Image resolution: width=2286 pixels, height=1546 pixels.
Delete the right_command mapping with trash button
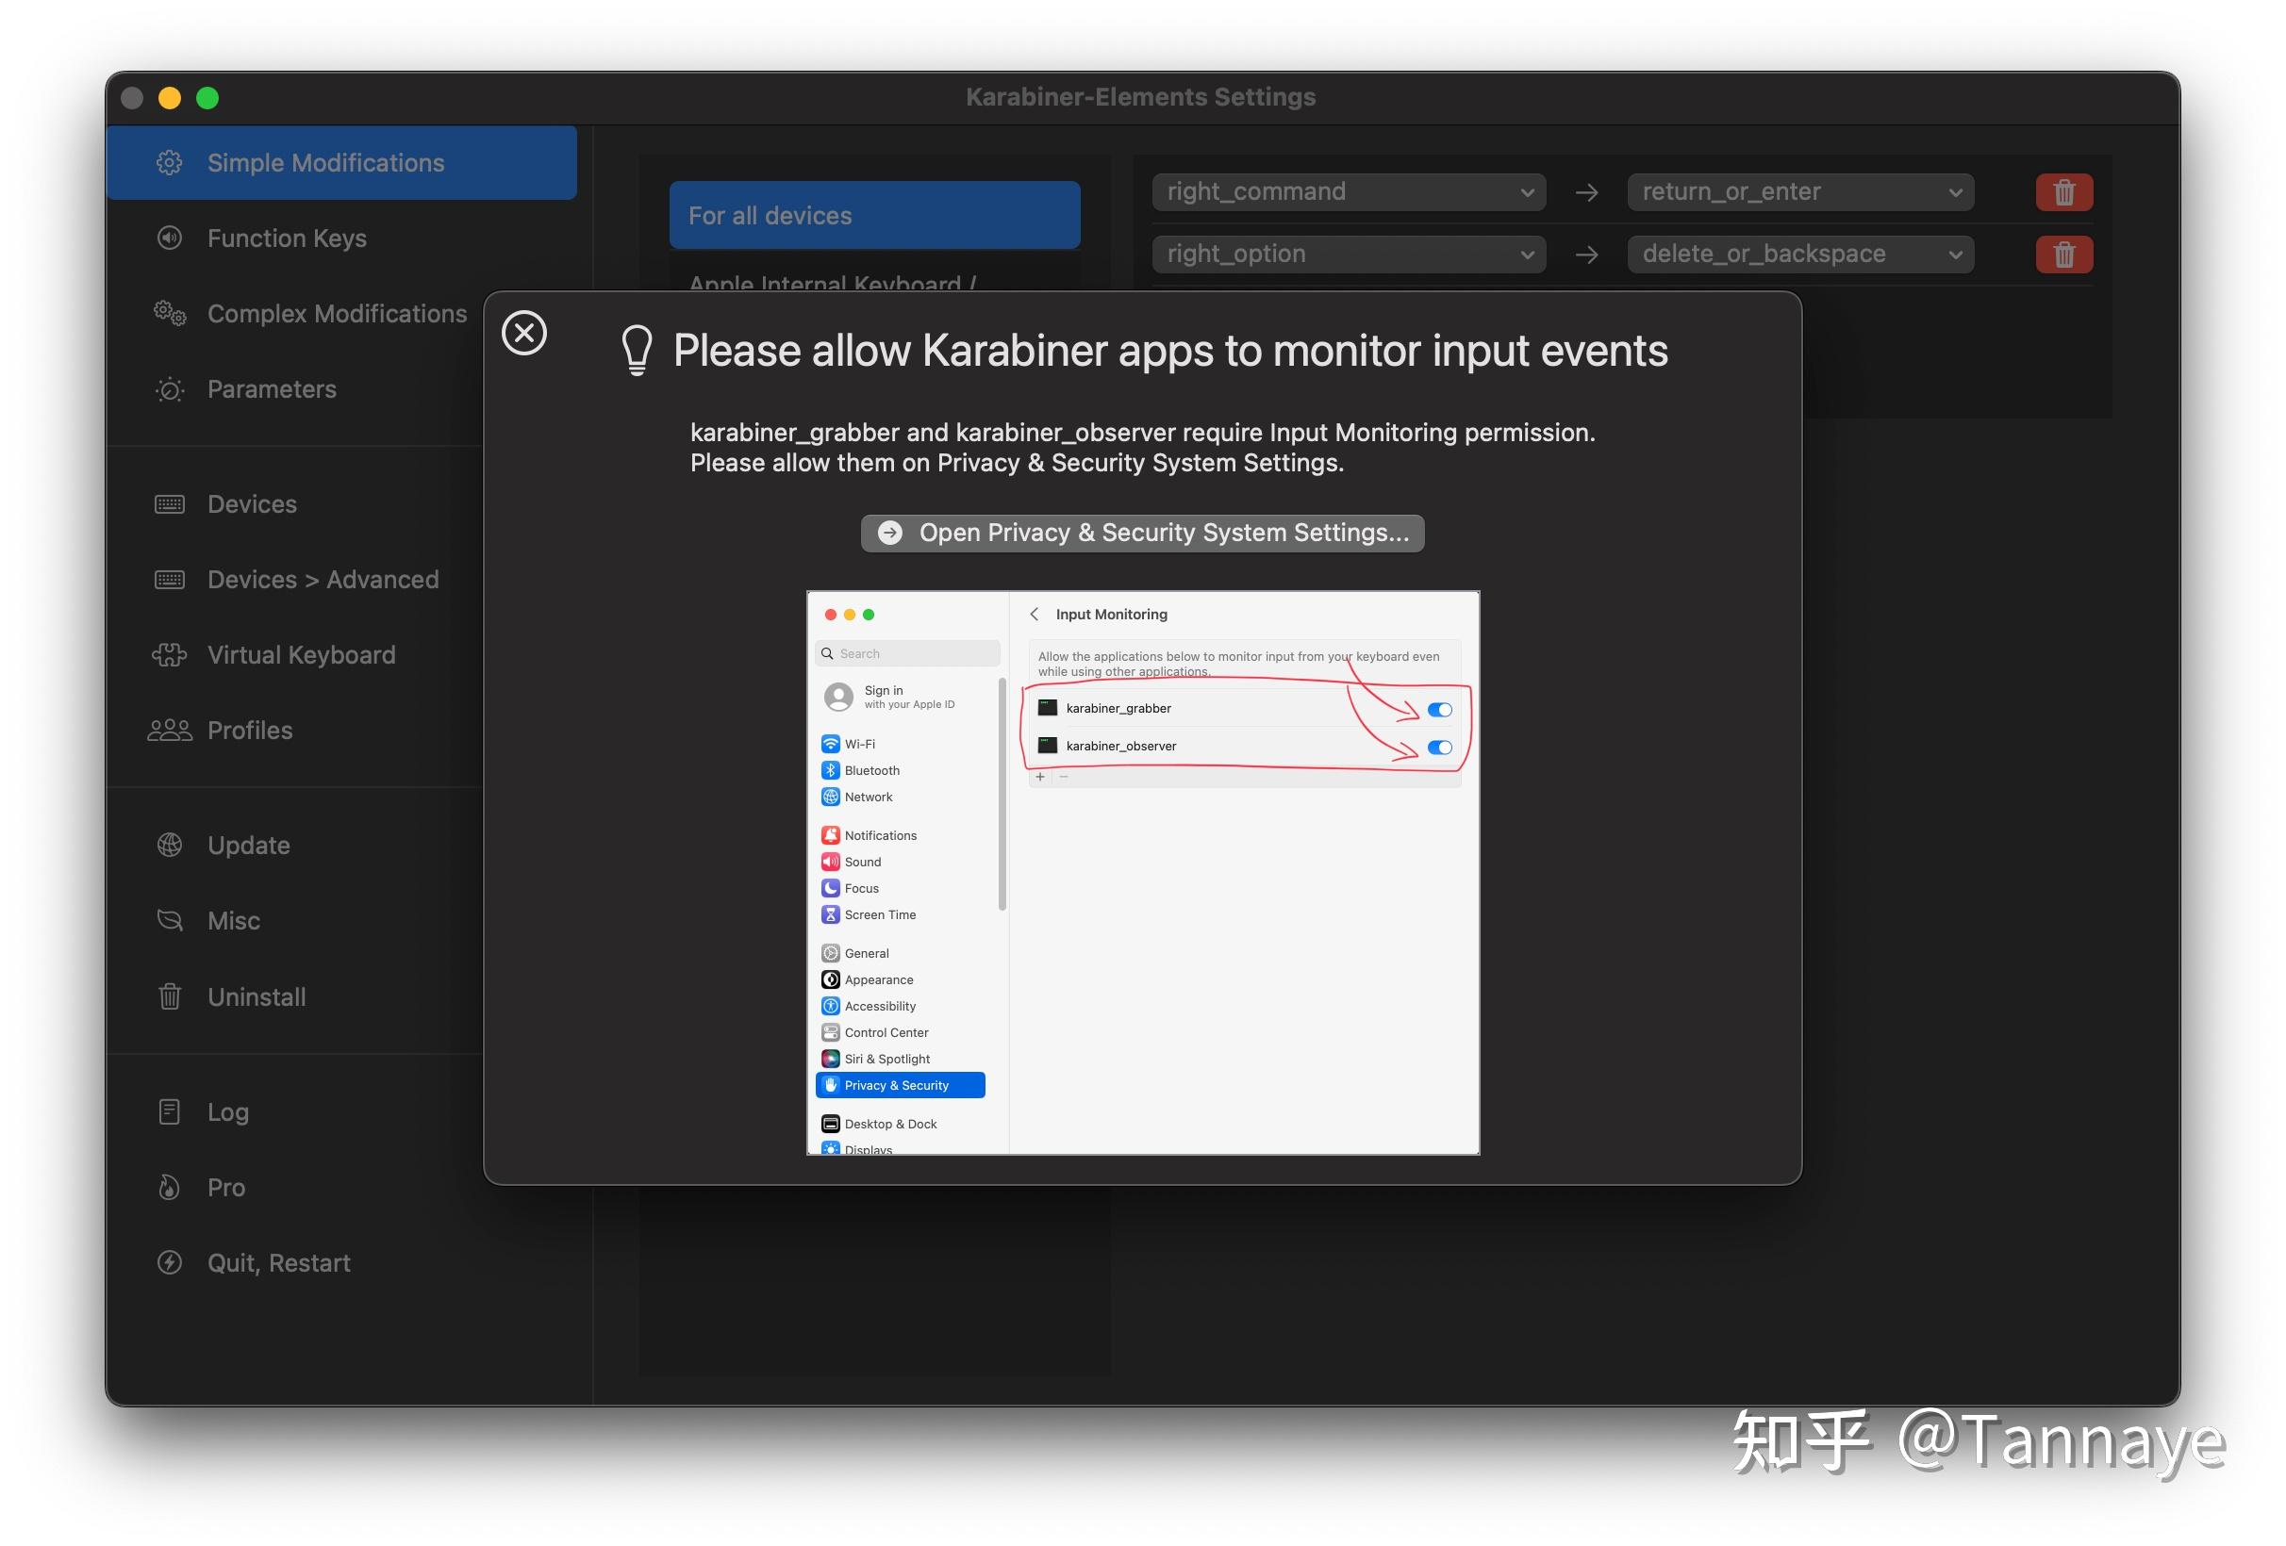(2062, 191)
